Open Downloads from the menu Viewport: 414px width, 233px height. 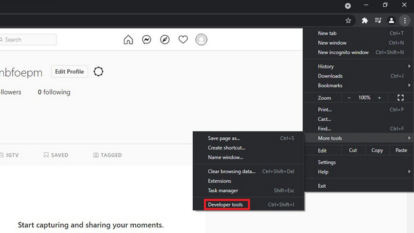click(x=358, y=76)
